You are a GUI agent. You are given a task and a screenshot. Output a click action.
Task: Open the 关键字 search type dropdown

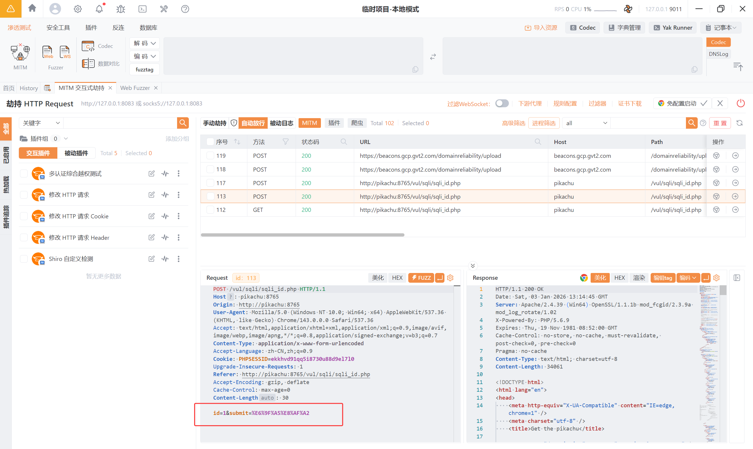click(x=41, y=123)
